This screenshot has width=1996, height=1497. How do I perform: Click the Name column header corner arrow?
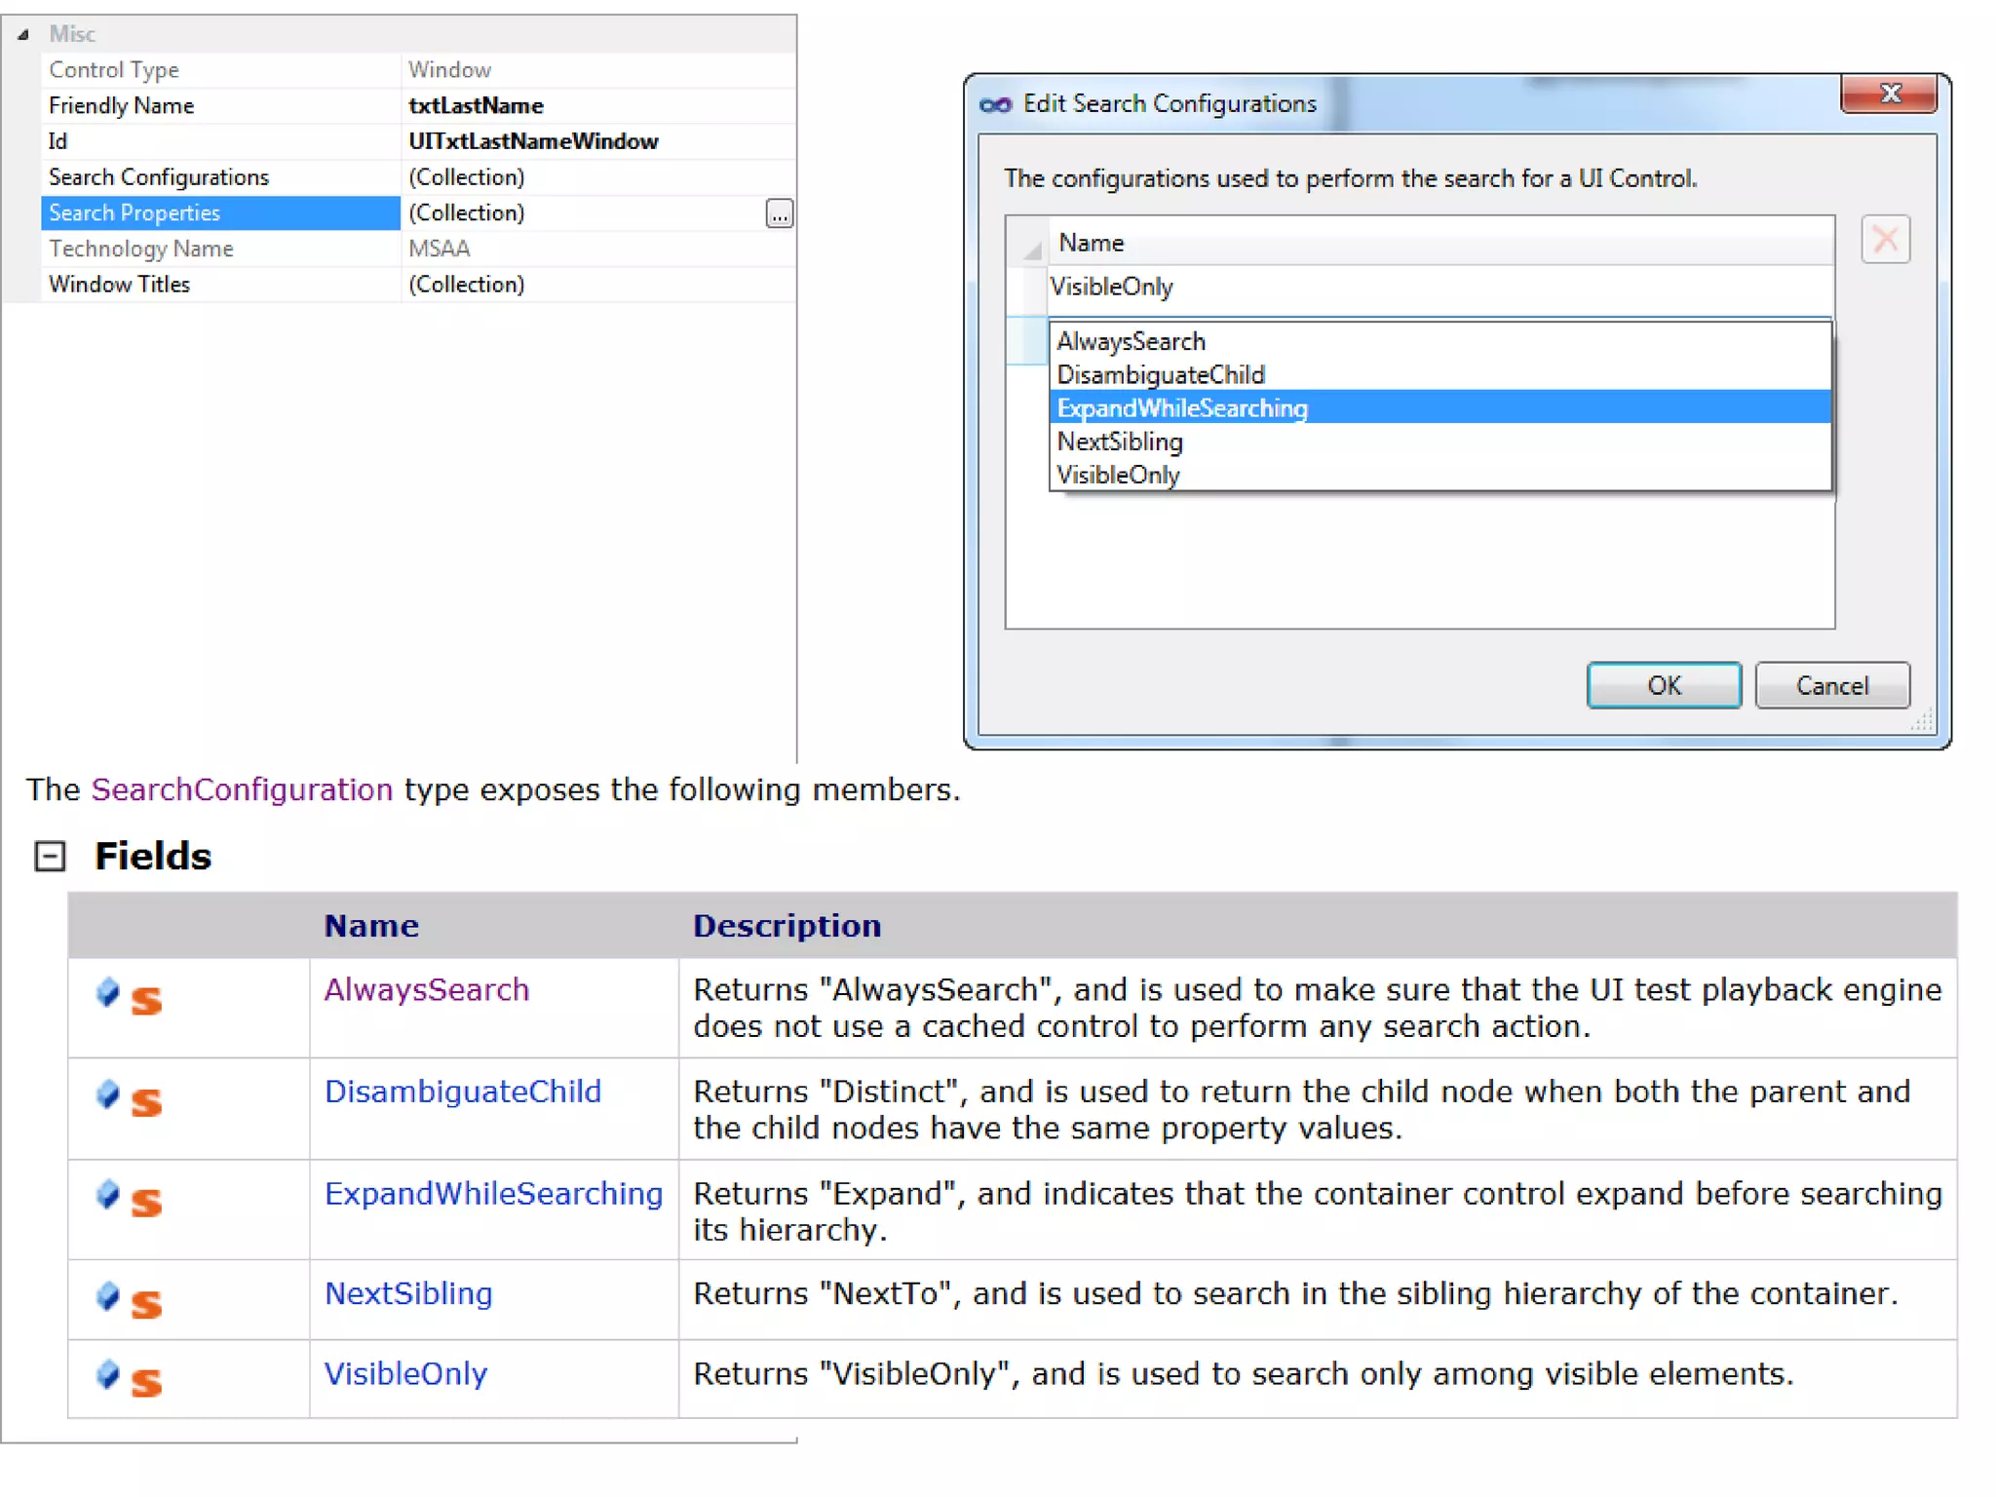tap(1031, 249)
